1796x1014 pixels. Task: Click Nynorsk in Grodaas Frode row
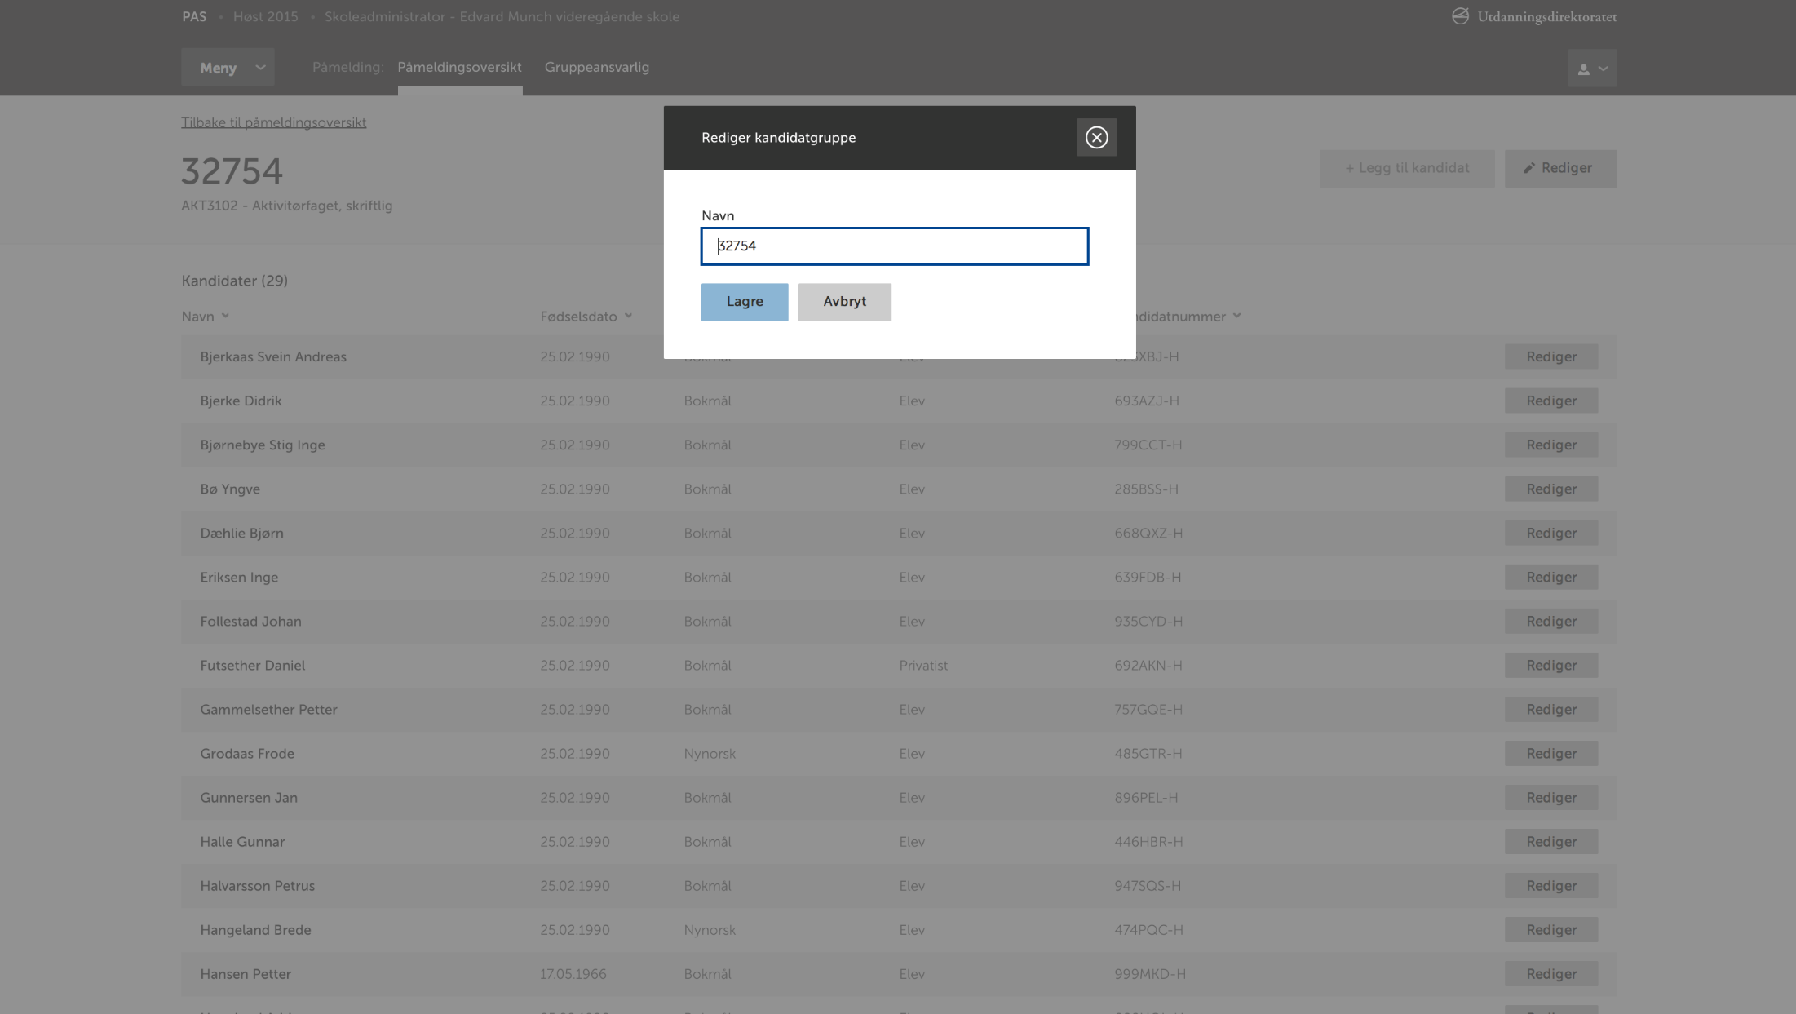(710, 754)
